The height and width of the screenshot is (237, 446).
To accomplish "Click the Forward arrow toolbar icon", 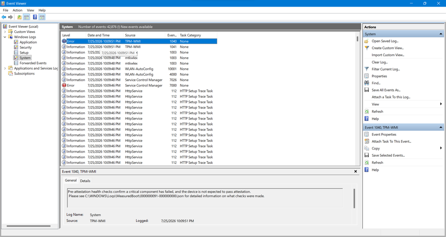I will coord(11,17).
